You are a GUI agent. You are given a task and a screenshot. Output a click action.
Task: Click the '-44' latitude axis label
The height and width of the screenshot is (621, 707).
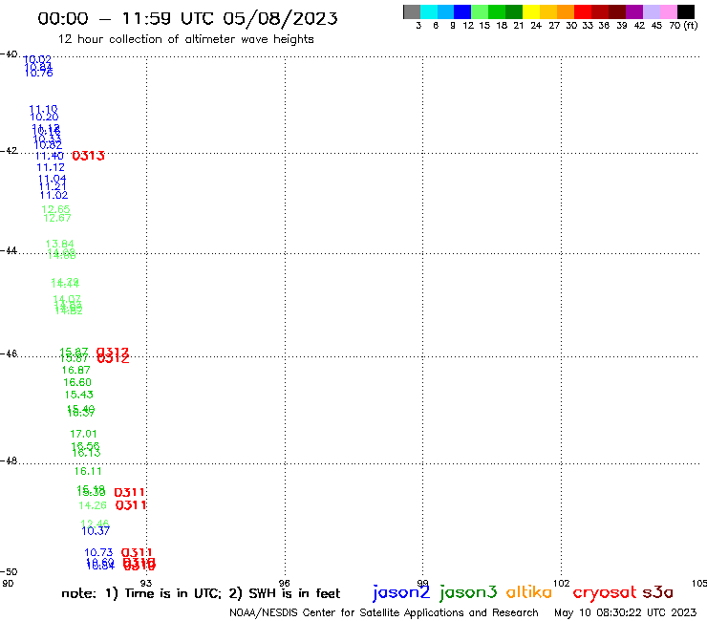[9, 250]
